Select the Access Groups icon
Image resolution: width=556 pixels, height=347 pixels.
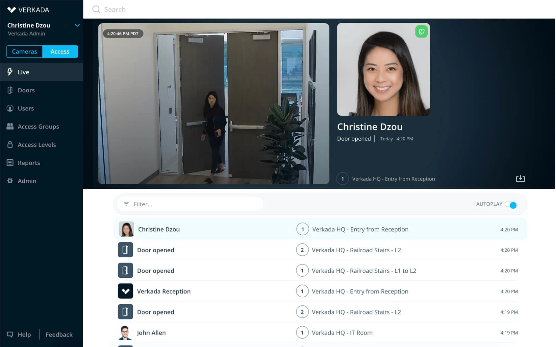pos(10,126)
